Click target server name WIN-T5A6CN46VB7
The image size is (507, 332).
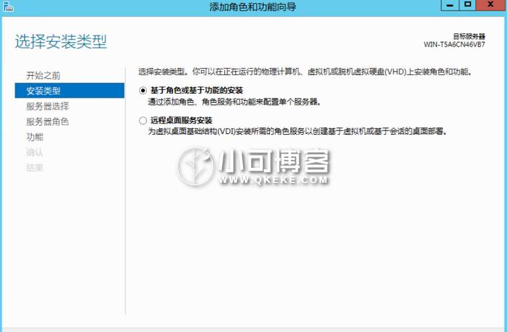pos(455,45)
